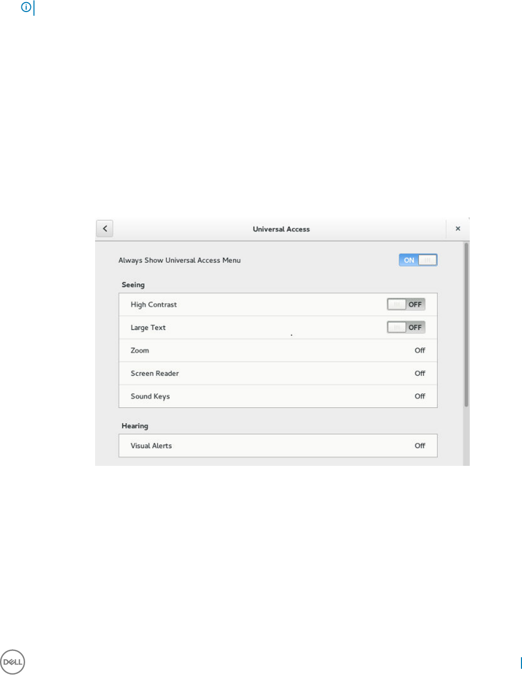This screenshot has width=522, height=675.
Task: Click the Universal Access scrollbar
Action: [x=466, y=325]
